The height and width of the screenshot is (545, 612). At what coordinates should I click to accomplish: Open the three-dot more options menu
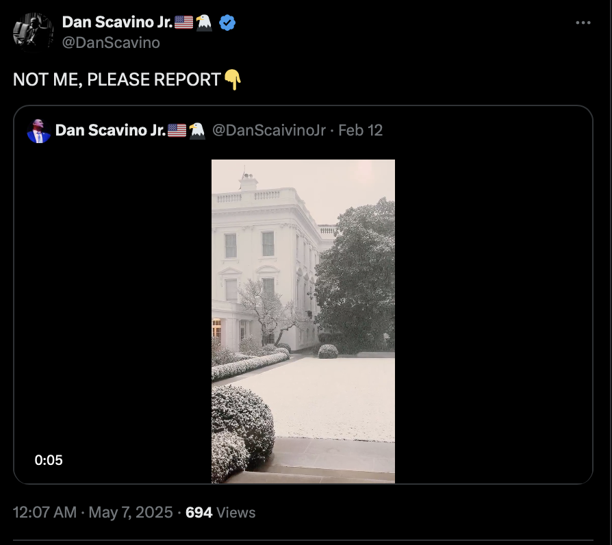[583, 23]
